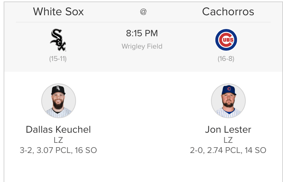Click the Jon Lester name link
Image resolution: width=283 pixels, height=182 pixels.
tap(228, 129)
